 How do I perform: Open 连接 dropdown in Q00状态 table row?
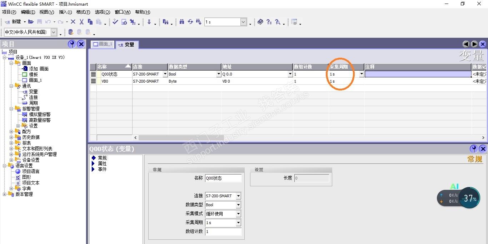(165, 74)
